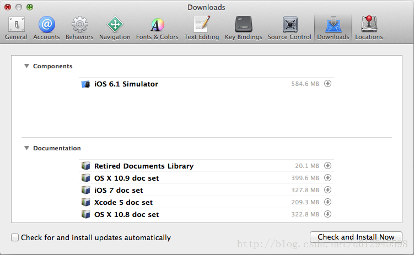
Task: Open Locations preferences pane
Action: coord(369,28)
